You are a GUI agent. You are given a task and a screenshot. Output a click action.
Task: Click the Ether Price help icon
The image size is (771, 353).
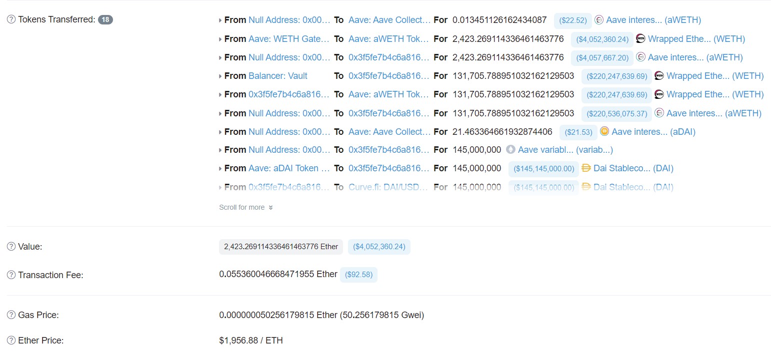coord(11,341)
